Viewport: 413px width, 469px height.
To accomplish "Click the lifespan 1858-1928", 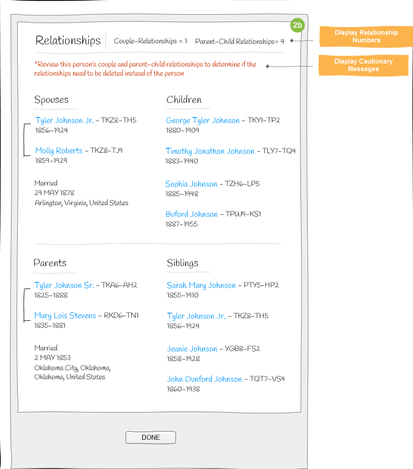I will coord(184,359).
